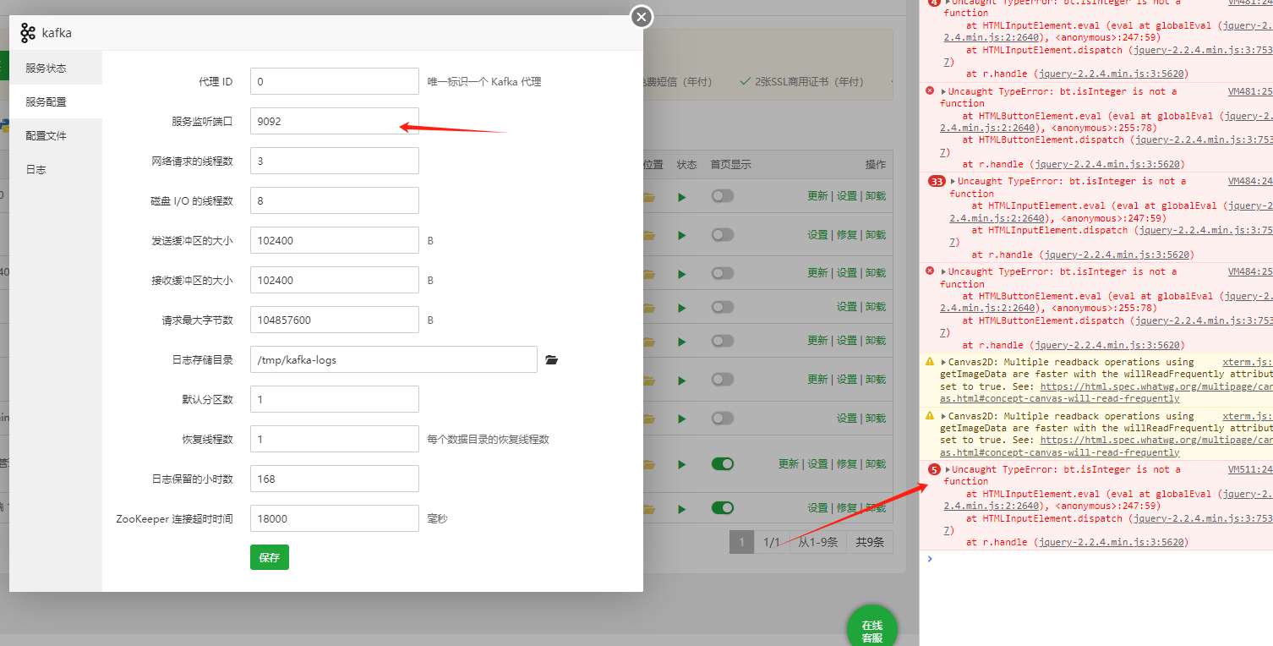Click 修复 link in second table row

point(846,235)
